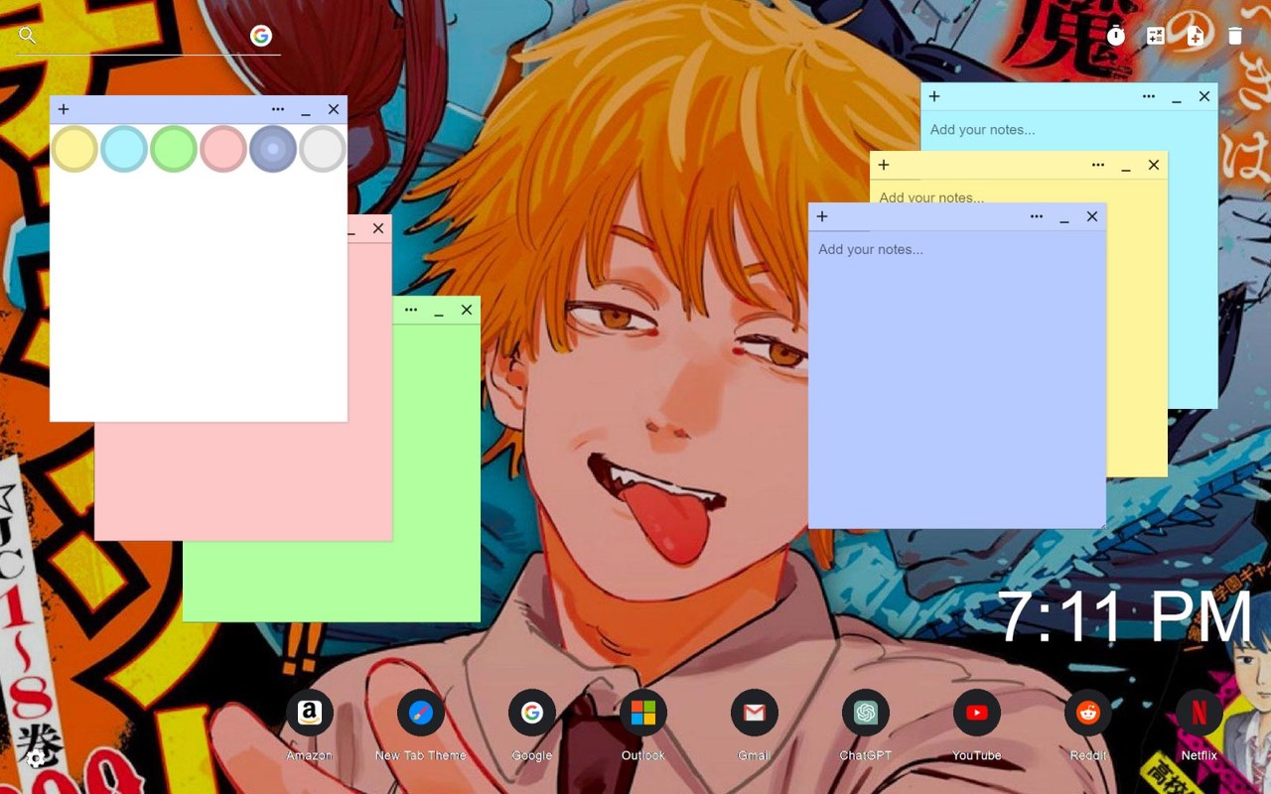This screenshot has height=794, width=1271.
Task: Close the yellow note
Action: tap(1154, 165)
